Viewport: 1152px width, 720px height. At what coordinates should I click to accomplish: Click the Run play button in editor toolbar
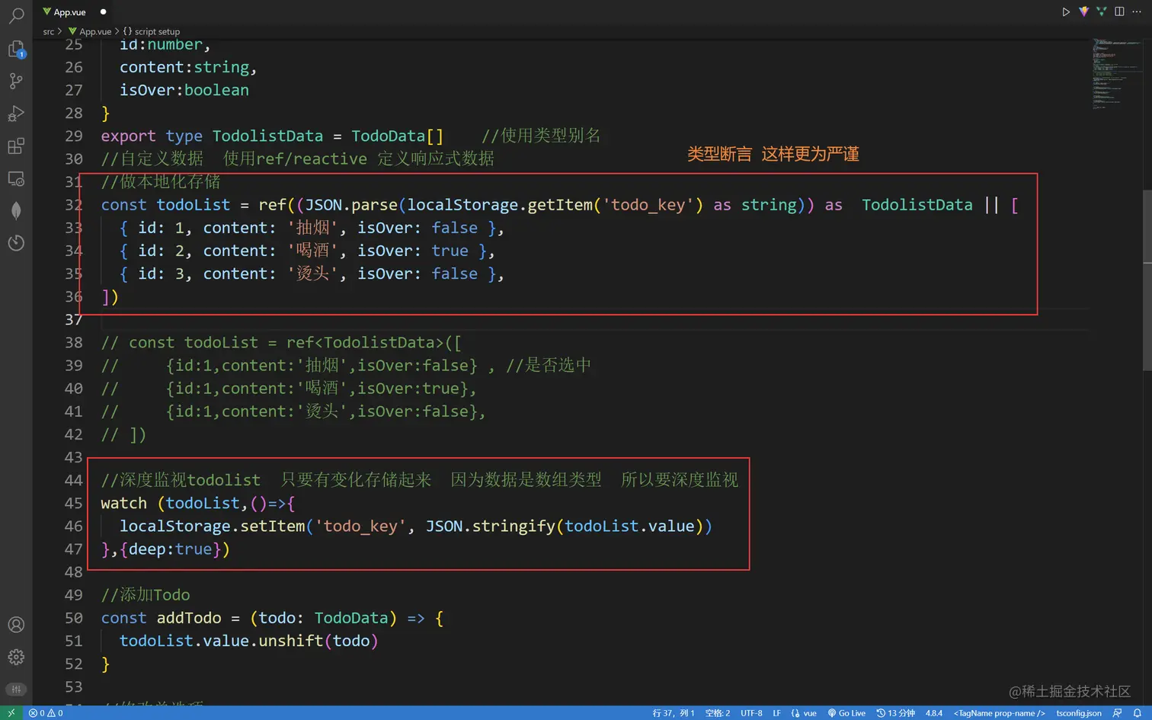(x=1065, y=11)
